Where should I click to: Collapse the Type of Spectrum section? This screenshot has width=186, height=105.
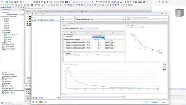(x=63, y=35)
